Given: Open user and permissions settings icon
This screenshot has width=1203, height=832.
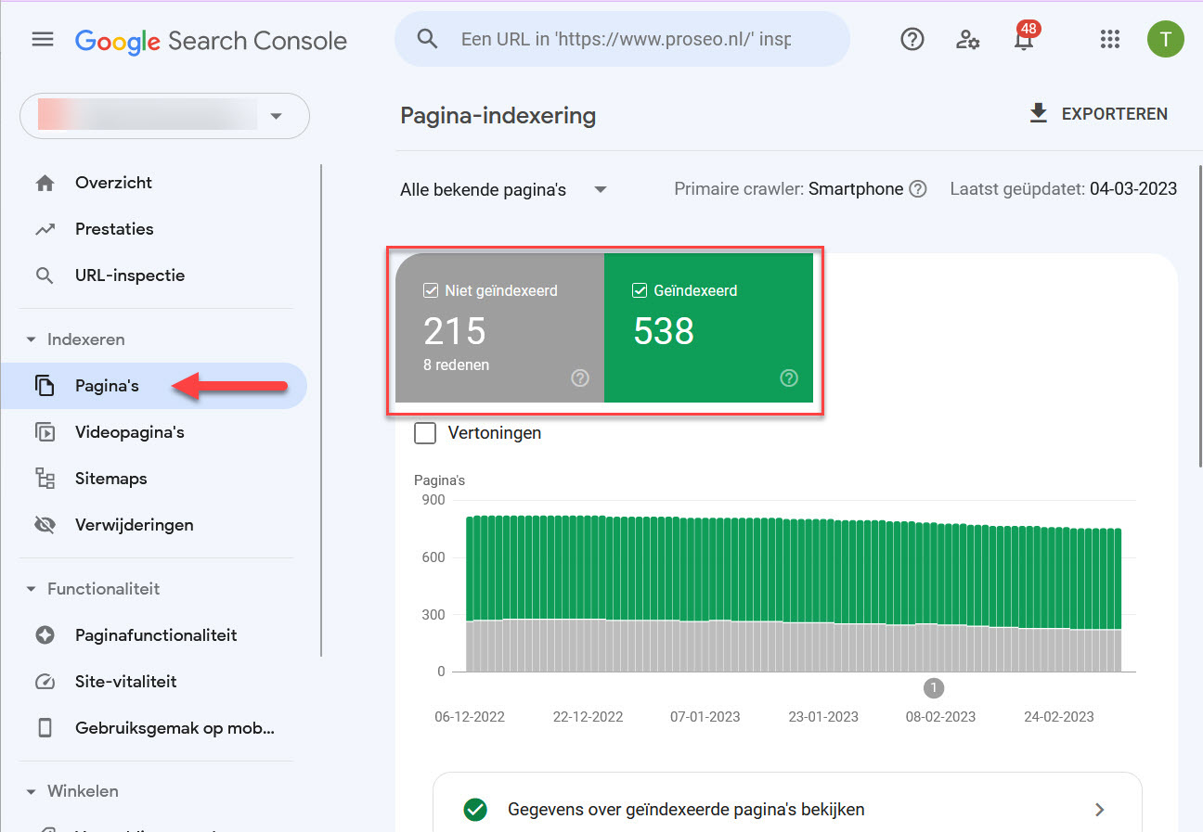Looking at the screenshot, I should click(x=967, y=40).
